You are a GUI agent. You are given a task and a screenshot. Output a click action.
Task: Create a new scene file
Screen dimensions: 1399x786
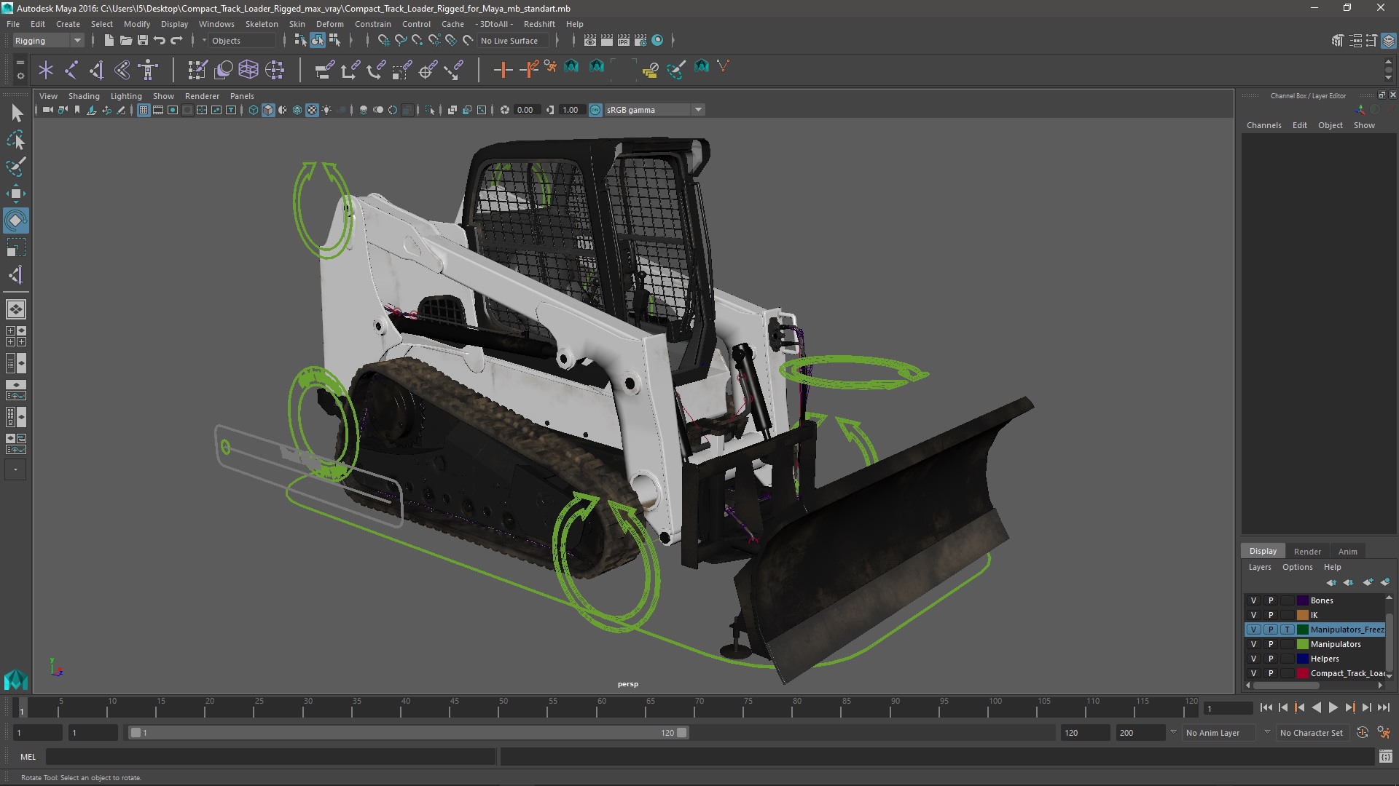pos(109,41)
